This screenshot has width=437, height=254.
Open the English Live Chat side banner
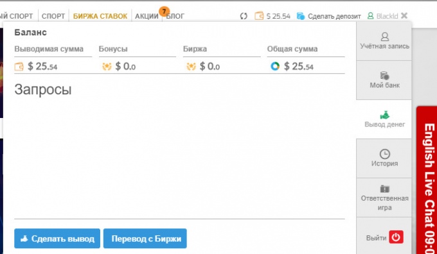click(427, 180)
